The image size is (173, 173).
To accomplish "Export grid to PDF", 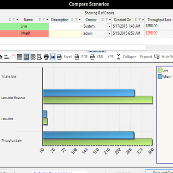I will pyautogui.click(x=81, y=57).
